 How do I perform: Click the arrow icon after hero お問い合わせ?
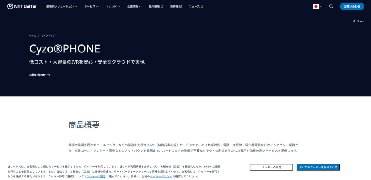(49, 75)
